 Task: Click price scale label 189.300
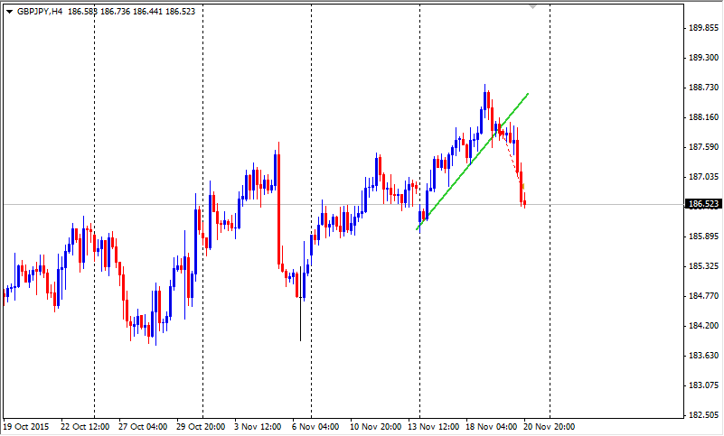704,58
